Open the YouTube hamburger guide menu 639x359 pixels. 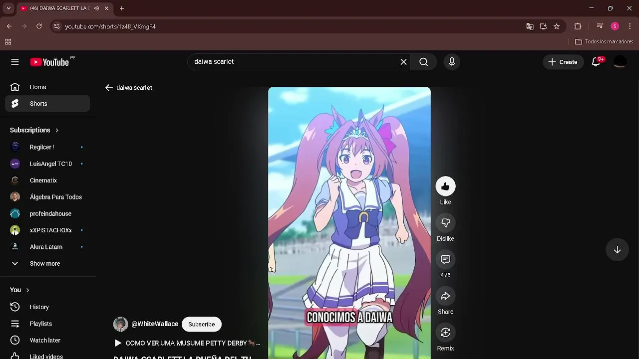pos(15,62)
